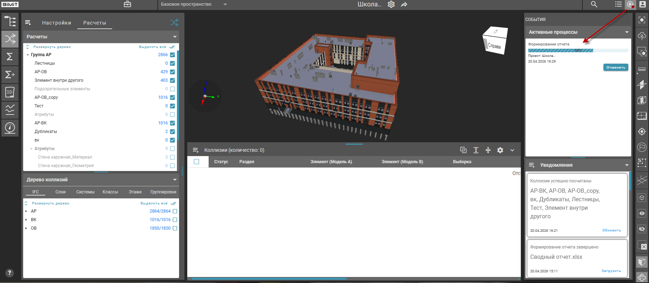
Task: Enable the Подозрительные элементы checkbox
Action: tap(172, 89)
